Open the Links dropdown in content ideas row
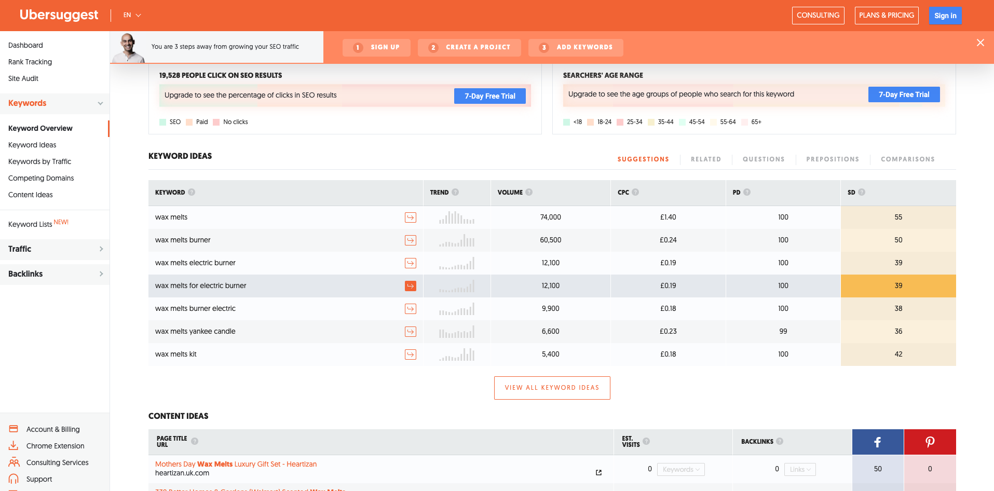Viewport: 994px width, 491px height. tap(800, 469)
